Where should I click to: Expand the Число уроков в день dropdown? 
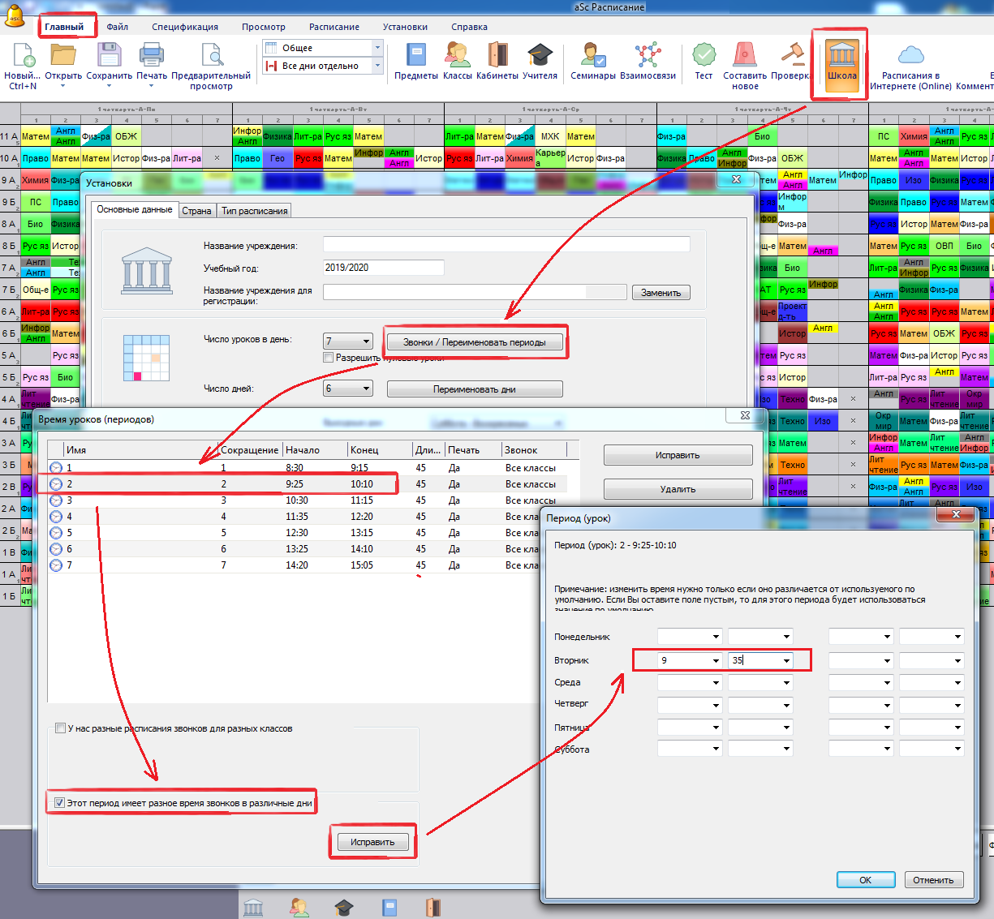coord(366,341)
